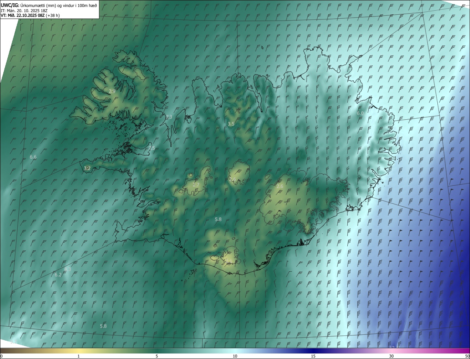470x359 pixels.
Task: Click colorbar tick label 15
Action: [313, 356]
